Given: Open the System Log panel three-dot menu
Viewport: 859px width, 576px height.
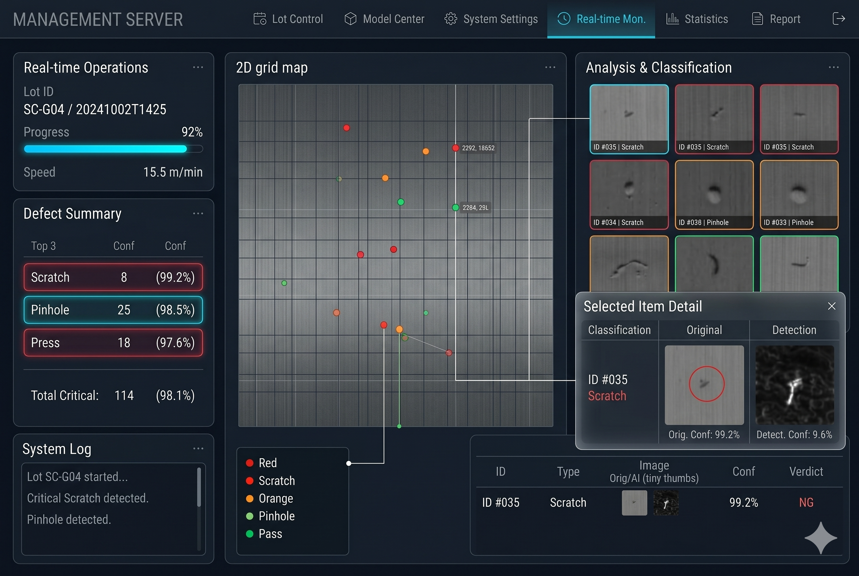Looking at the screenshot, I should 198,449.
